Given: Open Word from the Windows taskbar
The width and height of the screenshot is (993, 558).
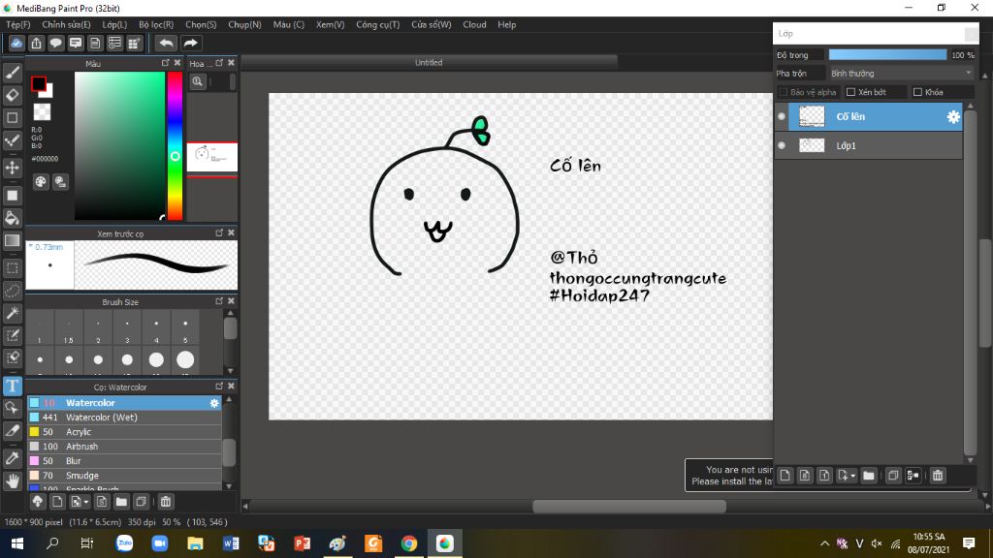Looking at the screenshot, I should [231, 543].
